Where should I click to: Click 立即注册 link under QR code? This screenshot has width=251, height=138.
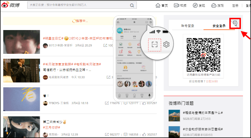pyautogui.click(x=212, y=81)
